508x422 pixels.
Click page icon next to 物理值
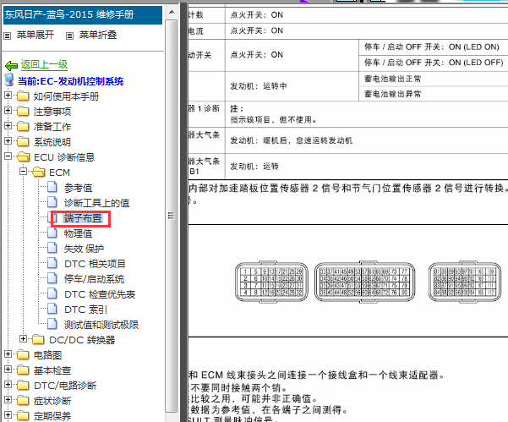(x=52, y=233)
